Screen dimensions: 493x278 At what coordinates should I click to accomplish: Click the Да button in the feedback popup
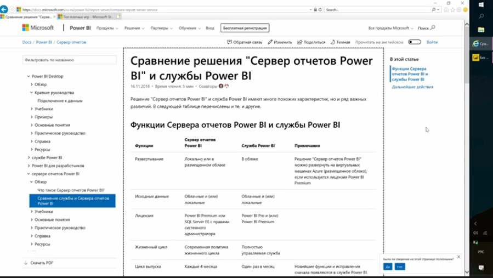pyautogui.click(x=388, y=266)
